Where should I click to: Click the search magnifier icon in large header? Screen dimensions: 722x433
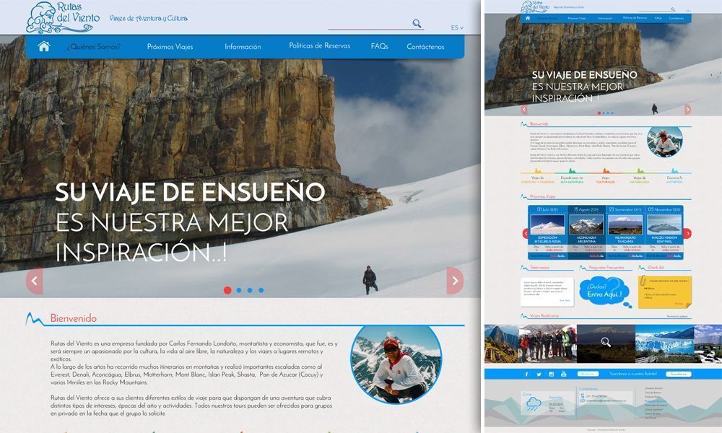[x=417, y=24]
